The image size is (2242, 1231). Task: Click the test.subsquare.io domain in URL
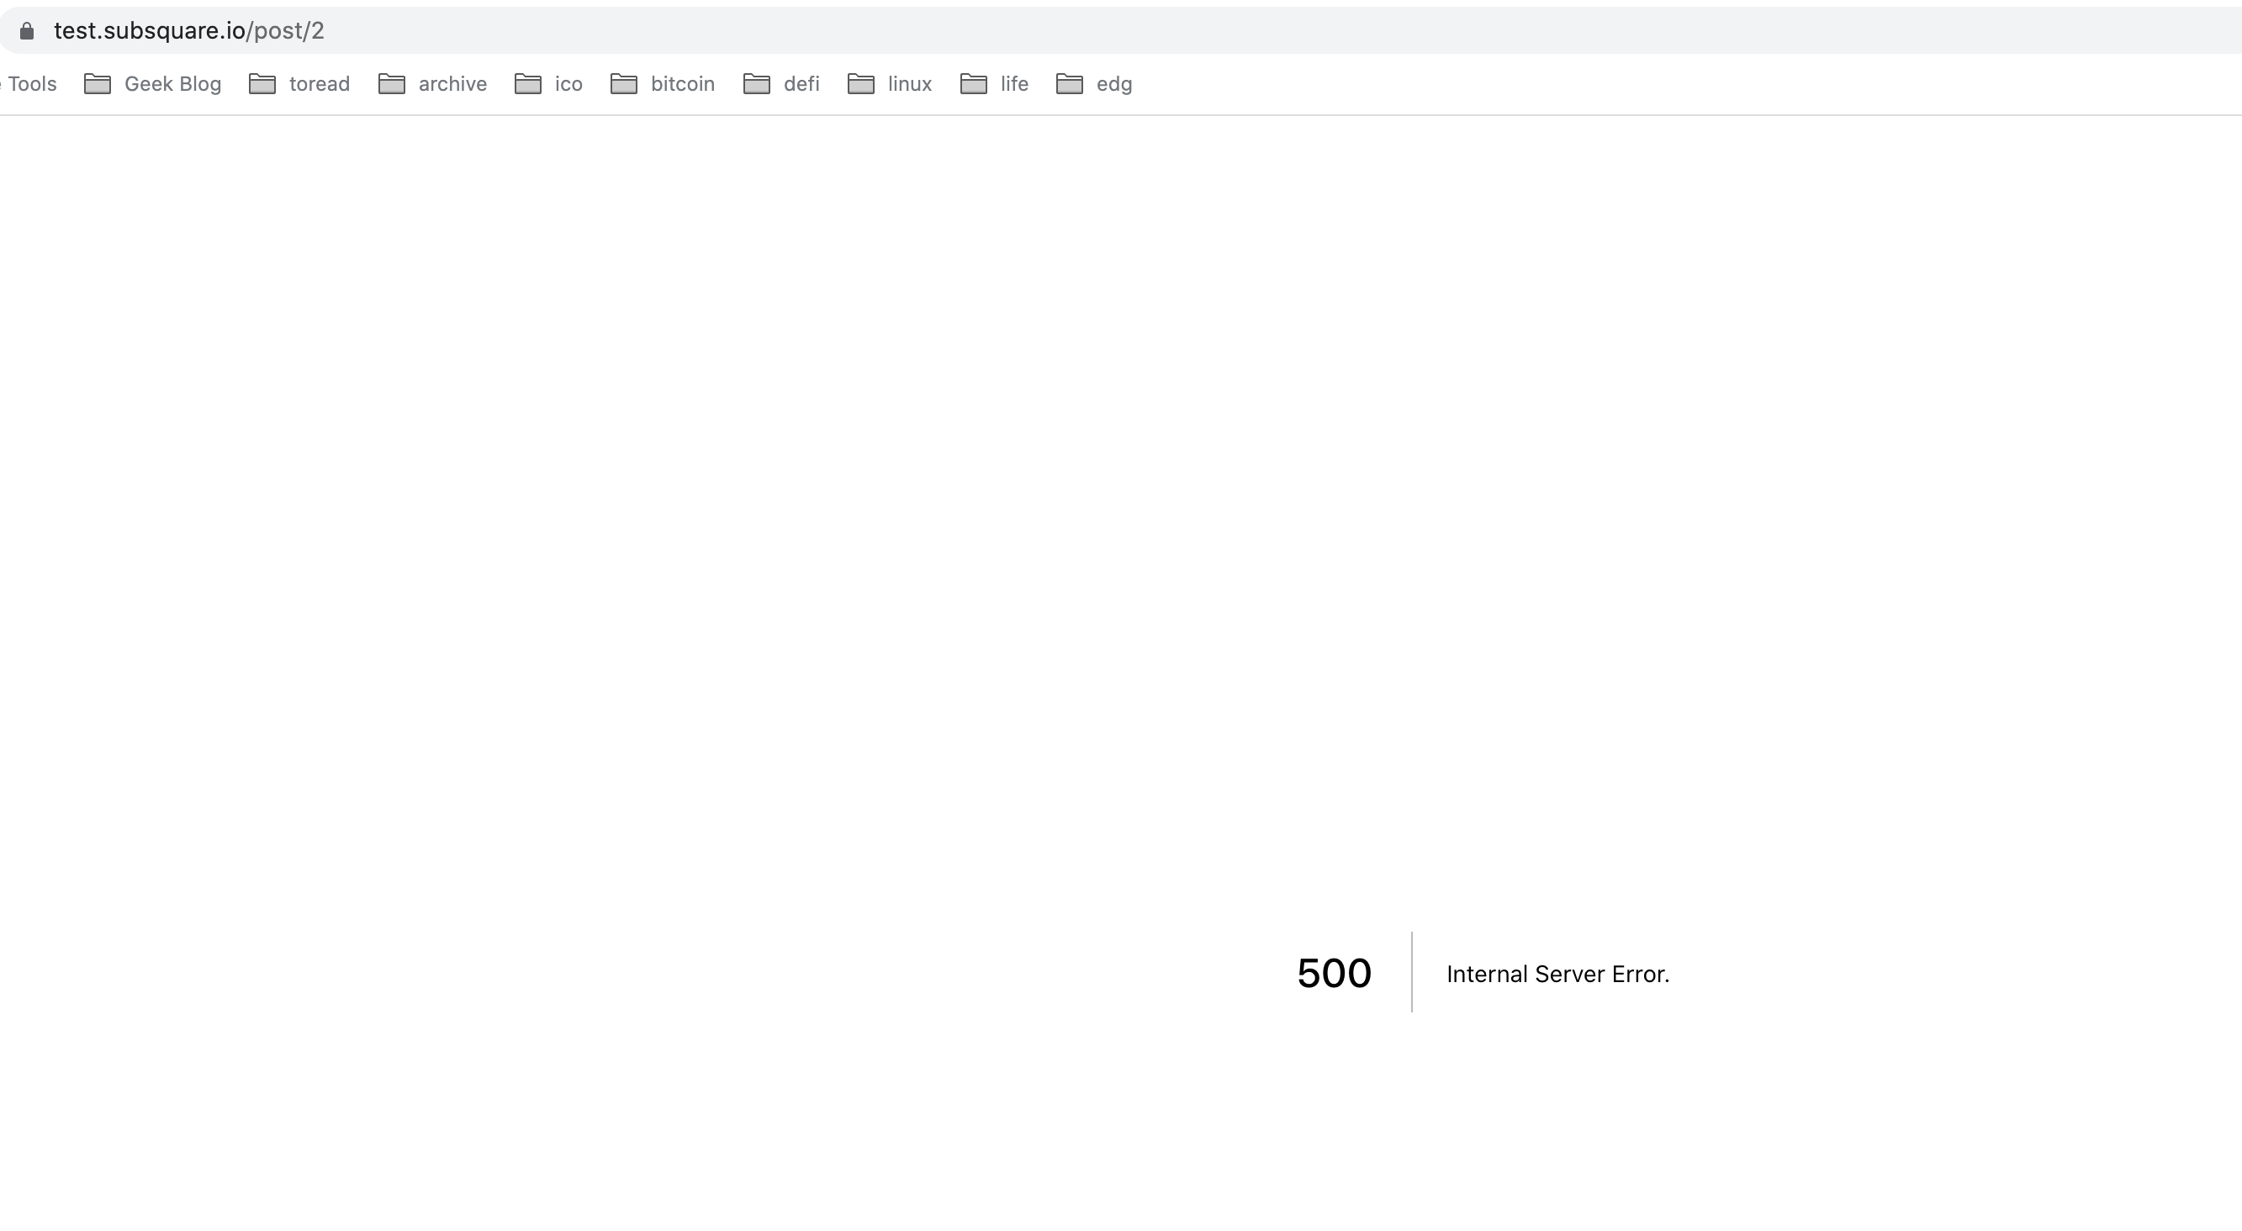[x=149, y=31]
